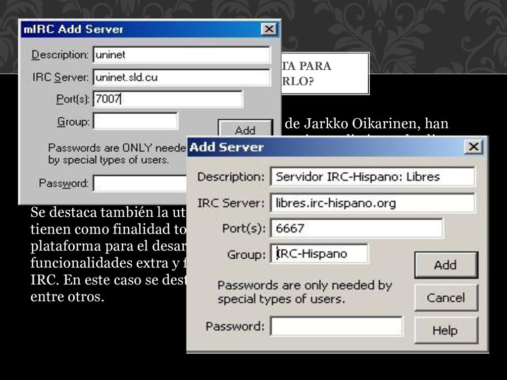Viewport: 507px width, 380px height.
Task: Click the 'mIRC Add Server' title bar text
Action: (x=73, y=29)
